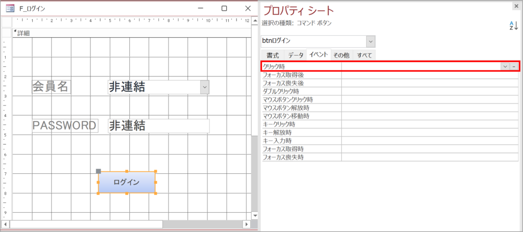
Task: Switch to the 書式 tab
Action: click(x=272, y=55)
